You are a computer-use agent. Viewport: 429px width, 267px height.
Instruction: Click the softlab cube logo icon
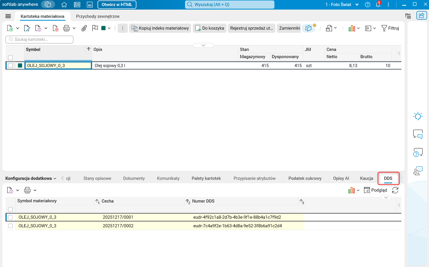coord(48,5)
